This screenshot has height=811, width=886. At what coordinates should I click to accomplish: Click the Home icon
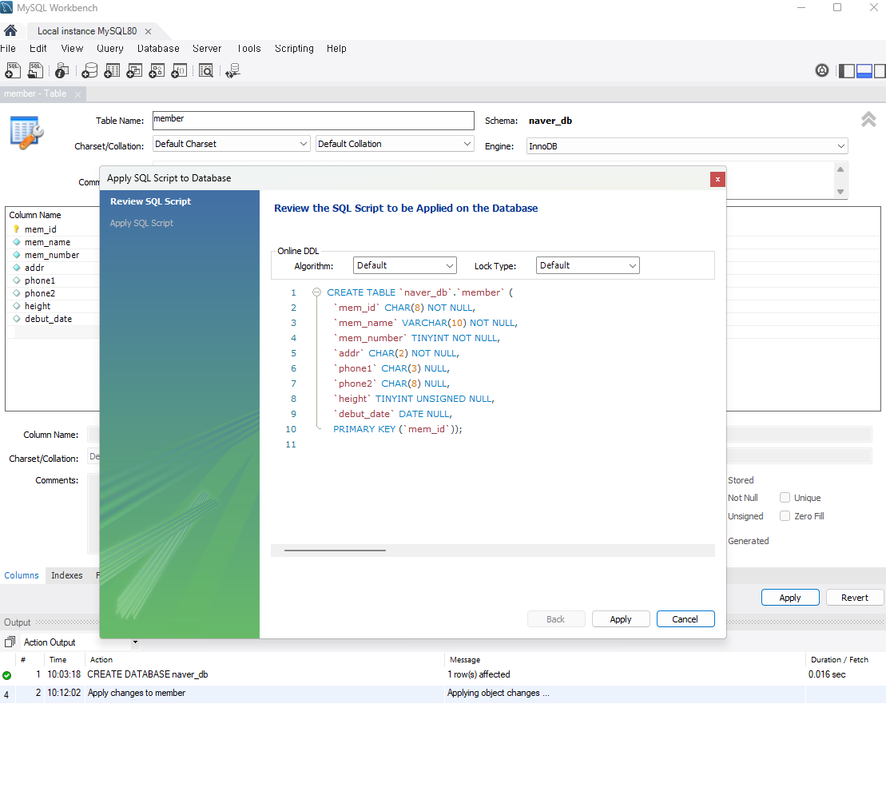pyautogui.click(x=10, y=30)
